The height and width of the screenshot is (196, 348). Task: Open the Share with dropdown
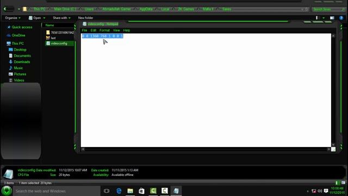(61, 18)
